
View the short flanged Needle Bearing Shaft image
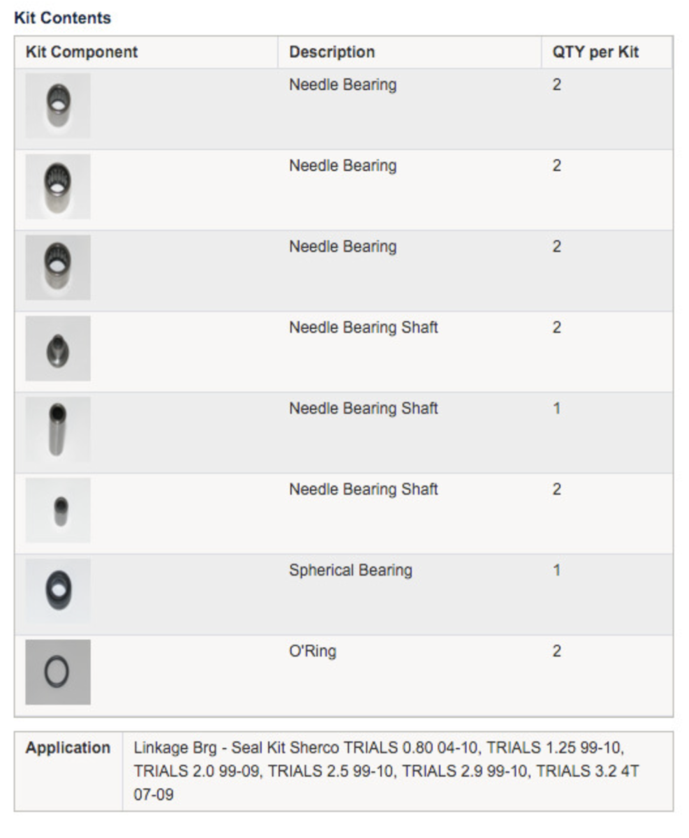coord(58,348)
